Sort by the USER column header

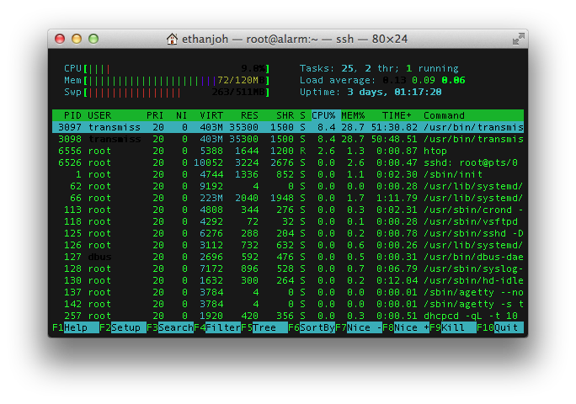tap(99, 115)
